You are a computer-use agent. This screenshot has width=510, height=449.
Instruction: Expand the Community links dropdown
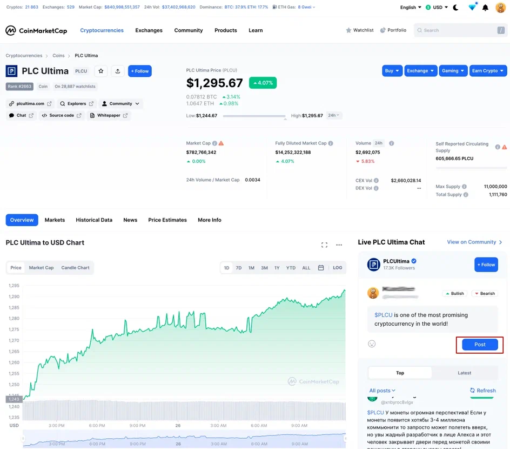[x=124, y=103]
